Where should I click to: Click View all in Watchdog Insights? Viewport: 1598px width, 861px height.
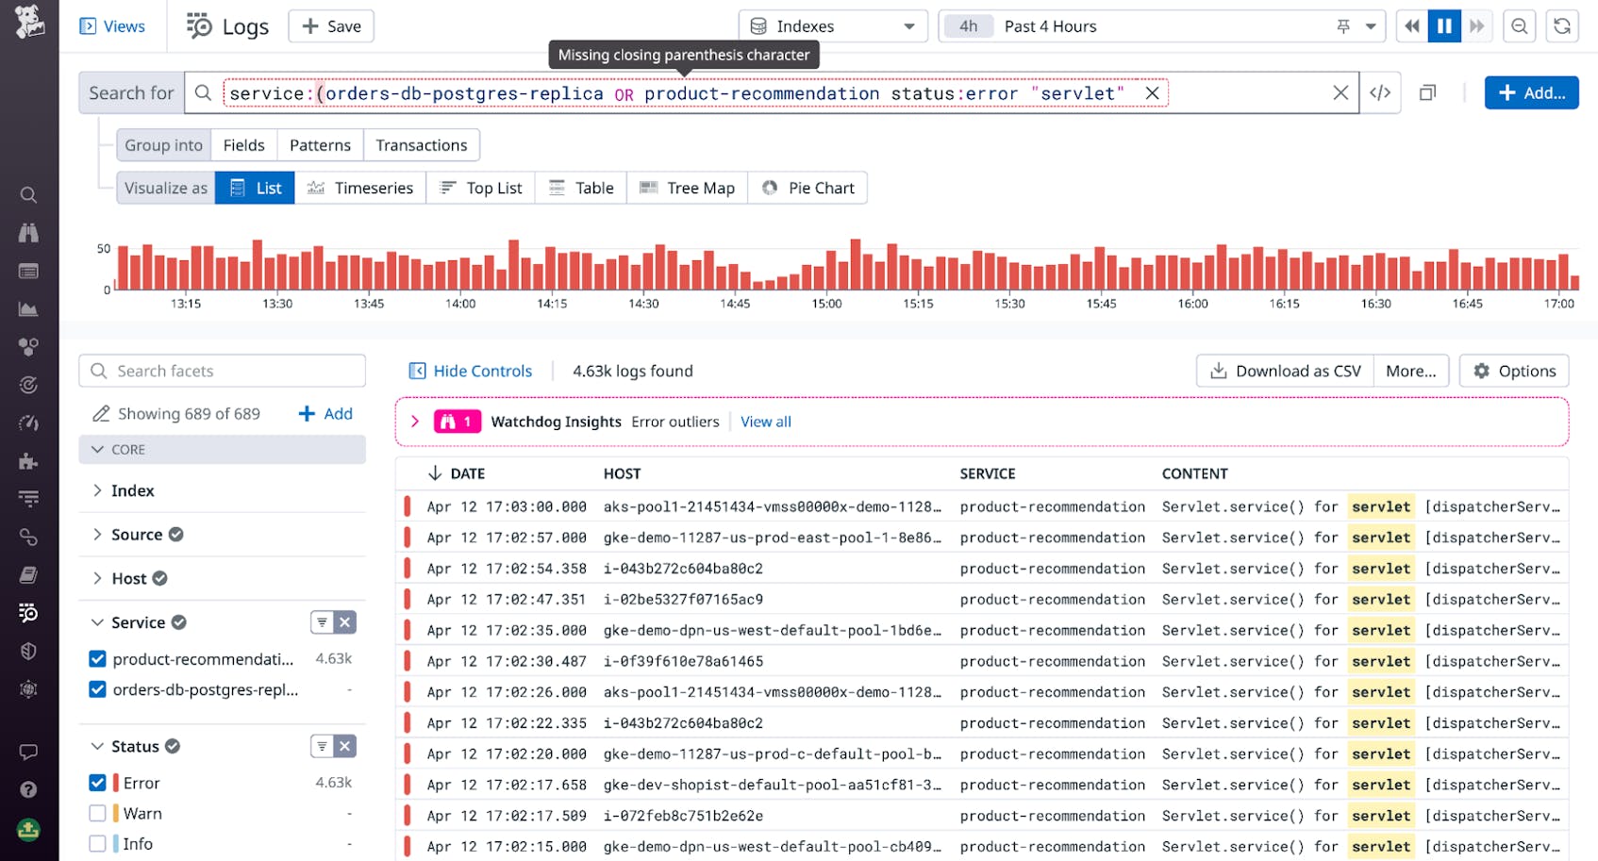tap(765, 422)
